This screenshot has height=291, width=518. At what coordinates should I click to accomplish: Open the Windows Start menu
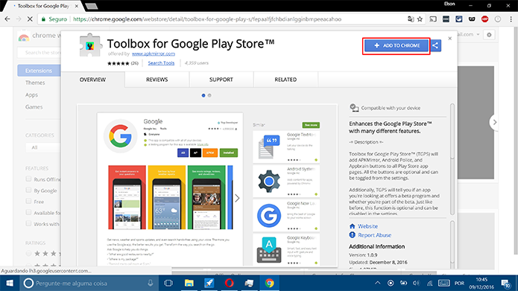(x=10, y=283)
